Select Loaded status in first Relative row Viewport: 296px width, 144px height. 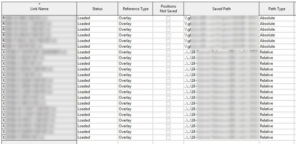click(98, 52)
